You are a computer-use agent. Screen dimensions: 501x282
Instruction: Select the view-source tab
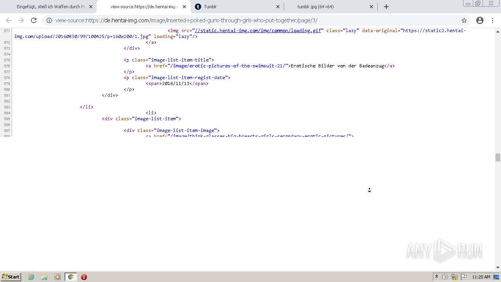[x=144, y=7]
